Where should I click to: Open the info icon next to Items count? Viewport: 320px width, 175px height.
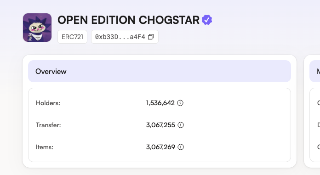coord(181,147)
